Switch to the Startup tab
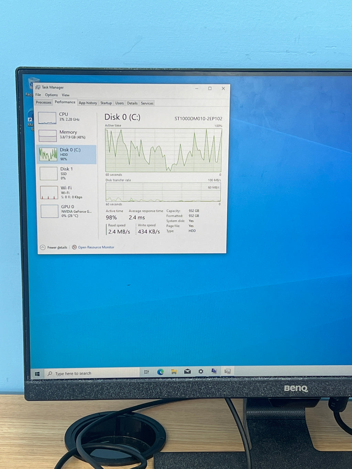This screenshot has height=469, width=352. click(106, 103)
